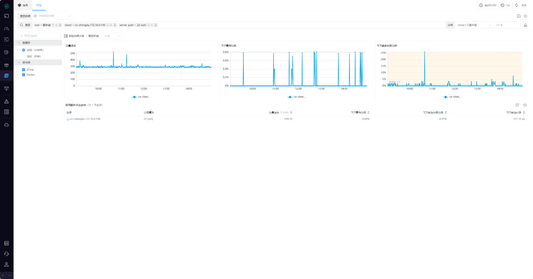Disable the role = 服务端 filter
Image resolution: width=533 pixels, height=279 pixels.
pyautogui.click(x=53, y=25)
